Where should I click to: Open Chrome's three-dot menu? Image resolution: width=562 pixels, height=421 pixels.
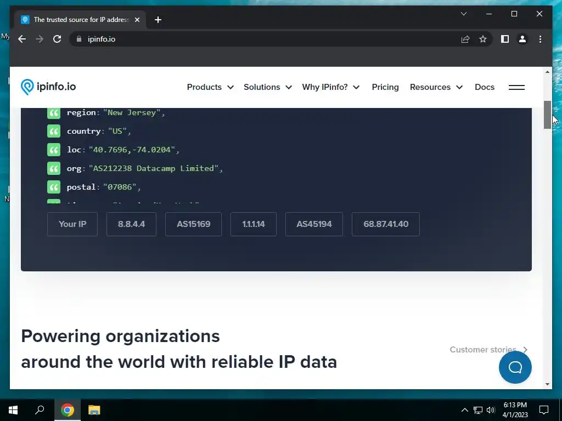tap(540, 39)
